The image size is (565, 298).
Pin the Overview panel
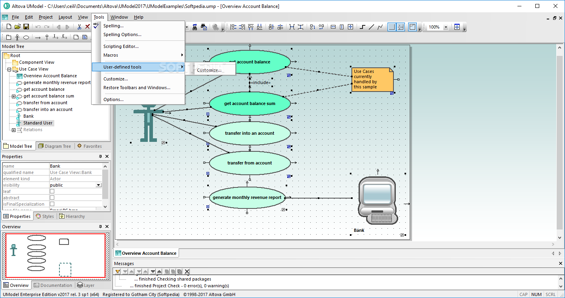point(100,227)
